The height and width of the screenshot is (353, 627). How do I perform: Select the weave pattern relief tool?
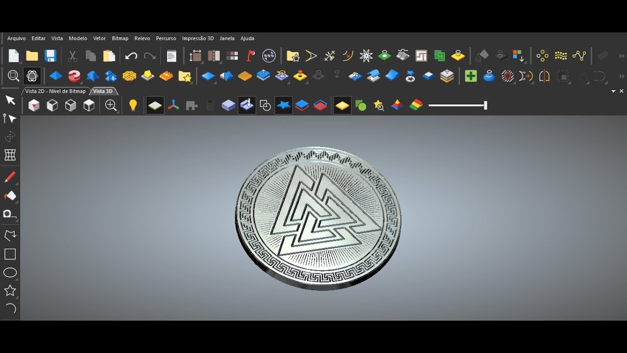[129, 76]
